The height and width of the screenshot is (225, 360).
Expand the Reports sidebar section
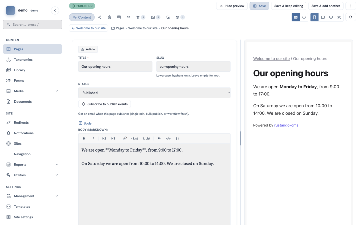pos(57,164)
